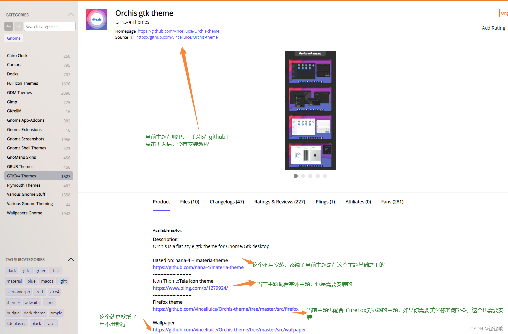
Task: Open Gnome Shell Themes category
Action: 39,148
